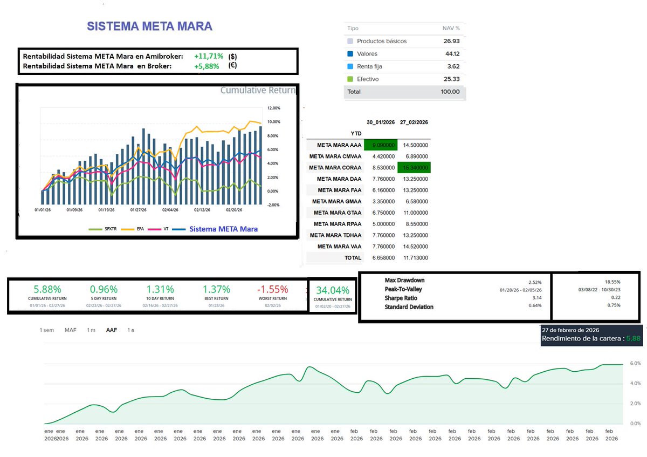Image resolution: width=647 pixels, height=457 pixels.
Task: Click the NAV value 3.62
Action: click(x=453, y=66)
